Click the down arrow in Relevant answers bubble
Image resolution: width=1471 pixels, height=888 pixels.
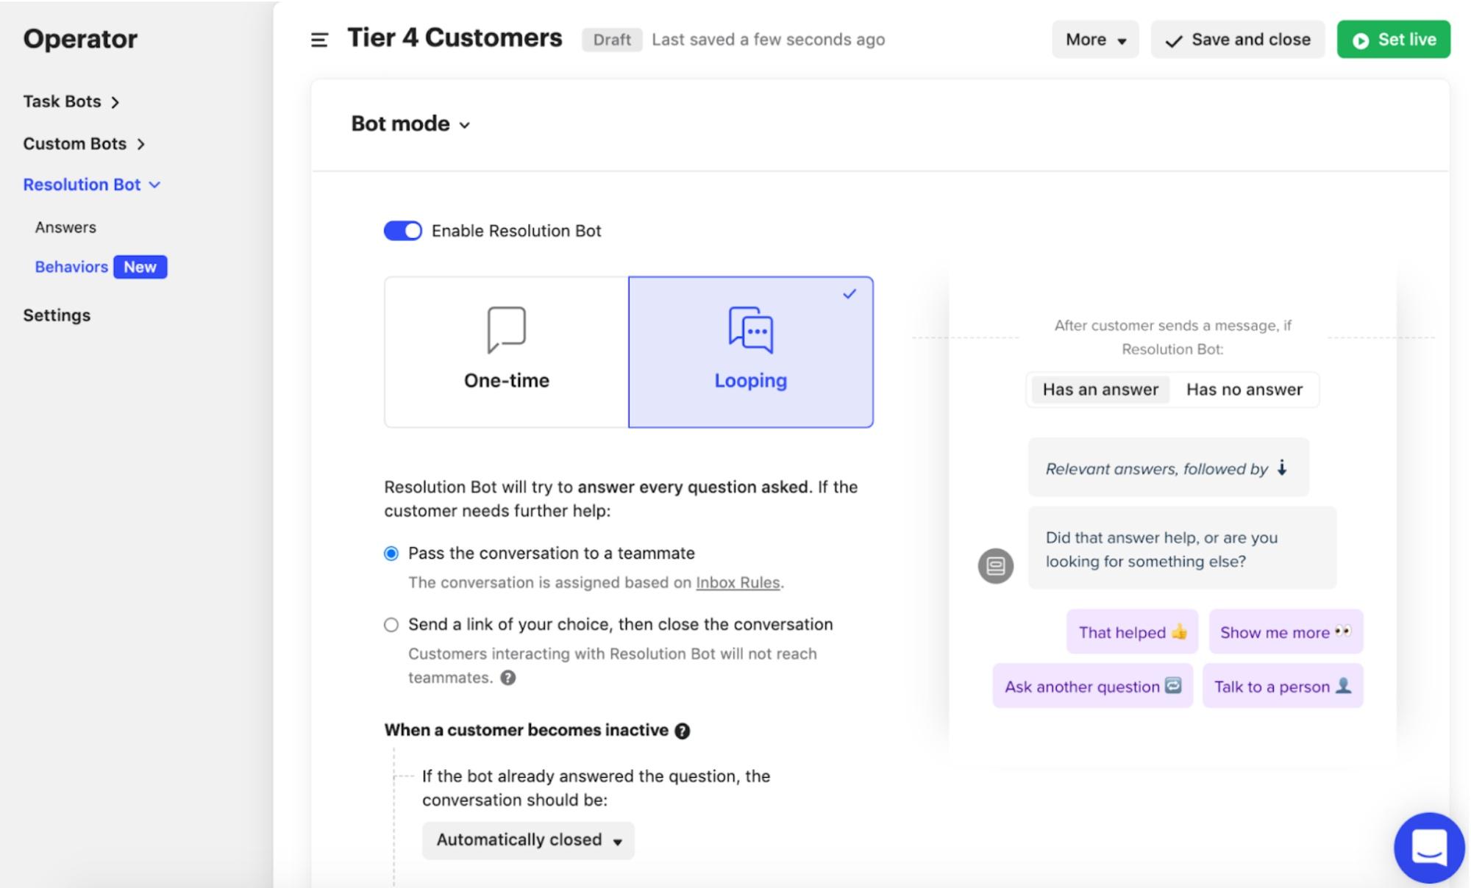pyautogui.click(x=1282, y=468)
